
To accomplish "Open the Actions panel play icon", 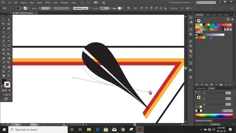I will [x=191, y=70].
